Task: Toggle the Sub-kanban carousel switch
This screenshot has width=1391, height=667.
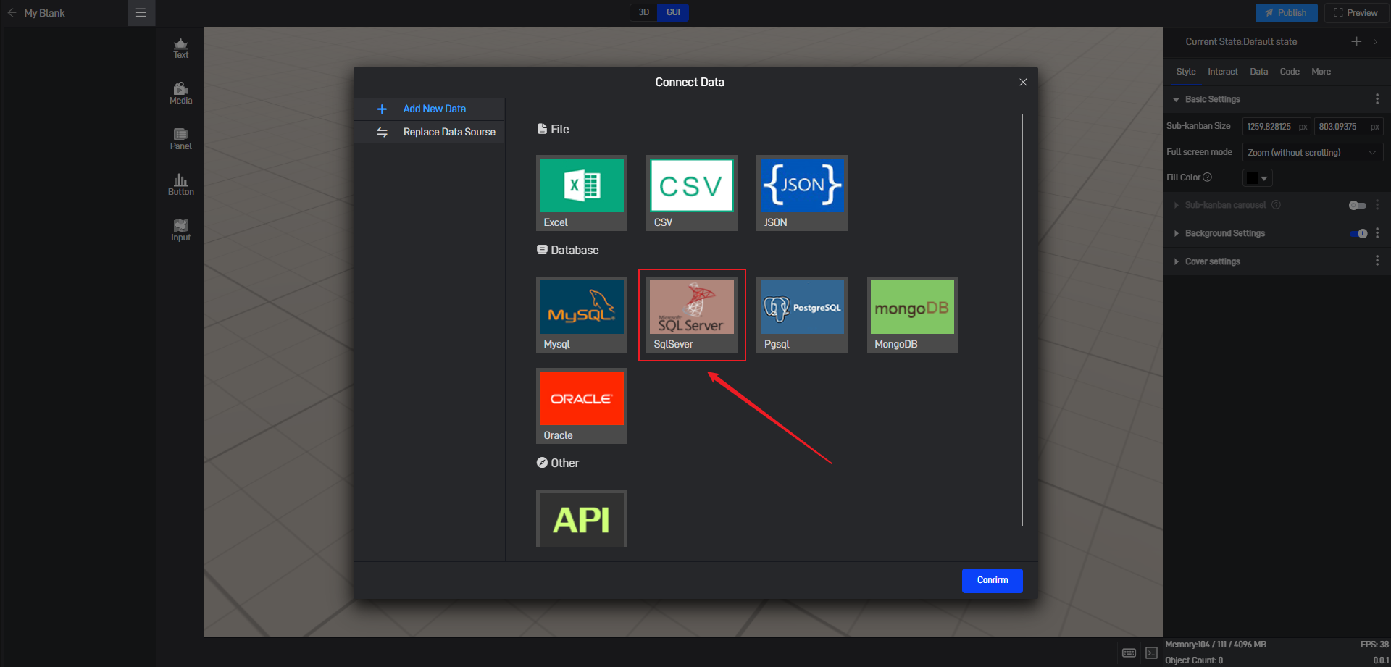Action: (x=1358, y=206)
